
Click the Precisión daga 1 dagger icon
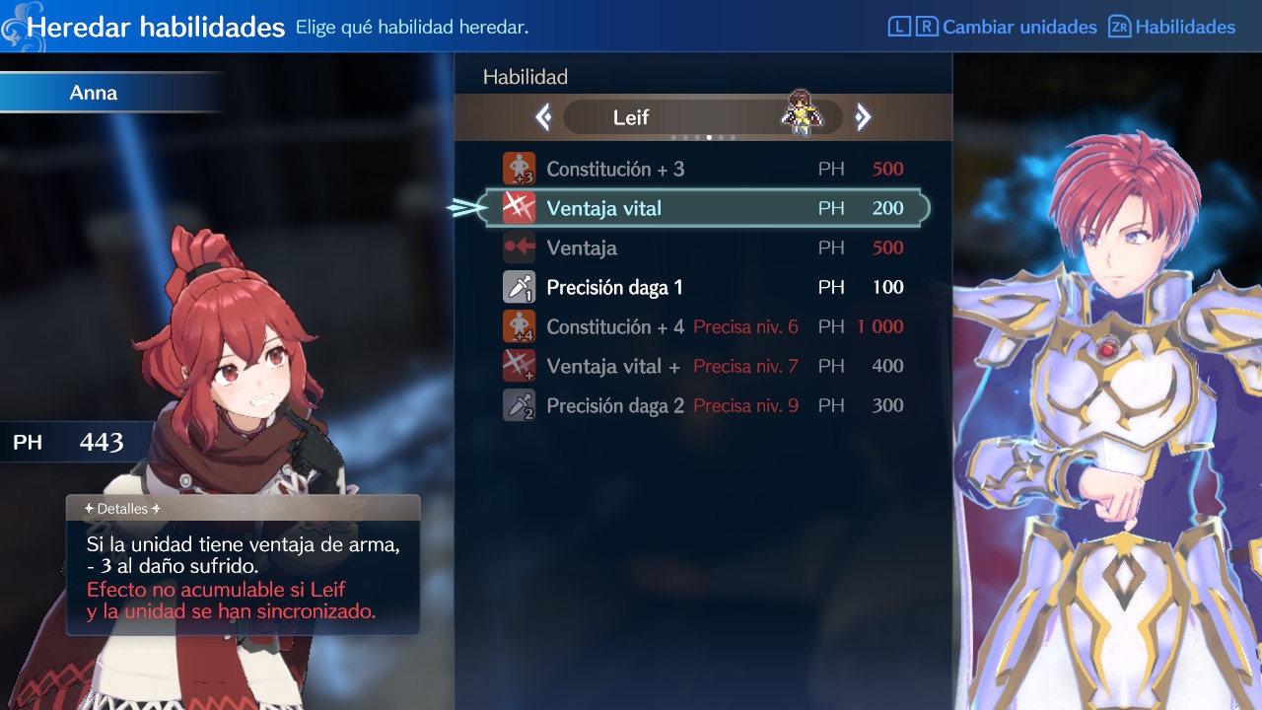pyautogui.click(x=520, y=287)
